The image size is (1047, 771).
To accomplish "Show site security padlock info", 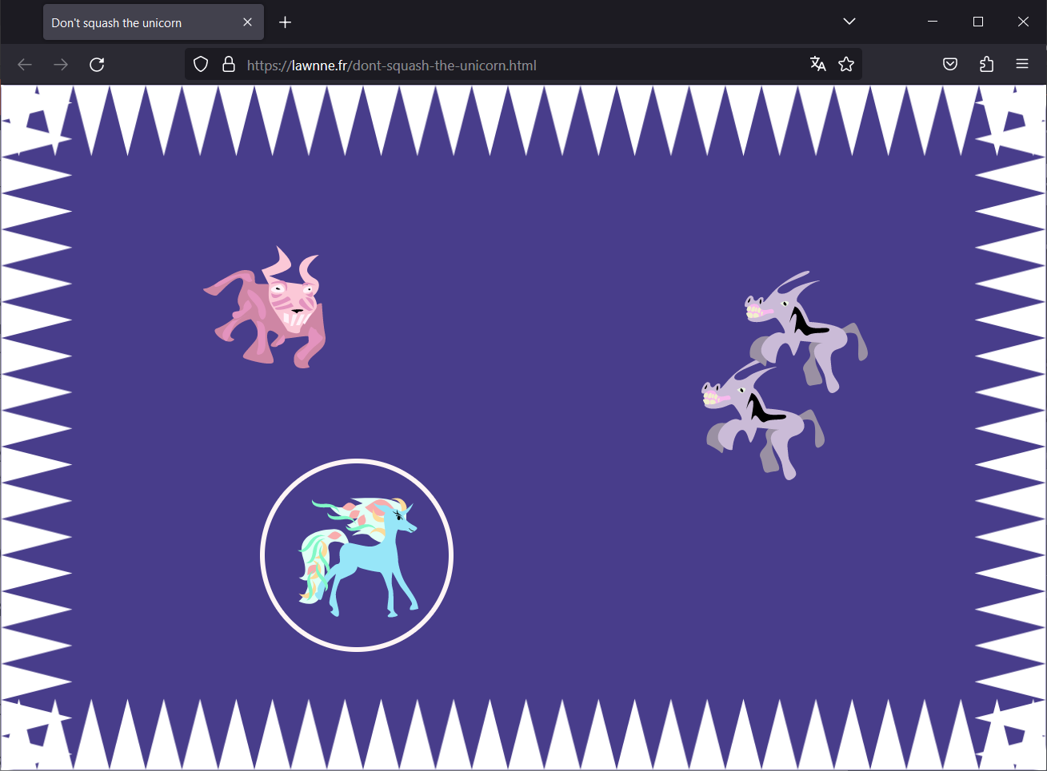I will click(x=229, y=65).
